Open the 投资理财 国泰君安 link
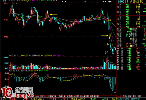The image size is (146, 100). (130, 99)
